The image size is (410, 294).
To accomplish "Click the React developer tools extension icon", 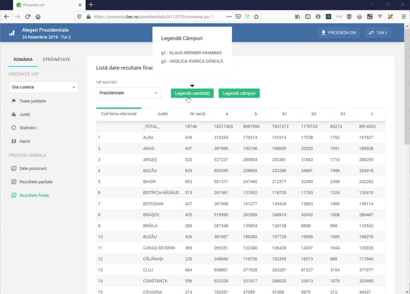I will coord(328,16).
